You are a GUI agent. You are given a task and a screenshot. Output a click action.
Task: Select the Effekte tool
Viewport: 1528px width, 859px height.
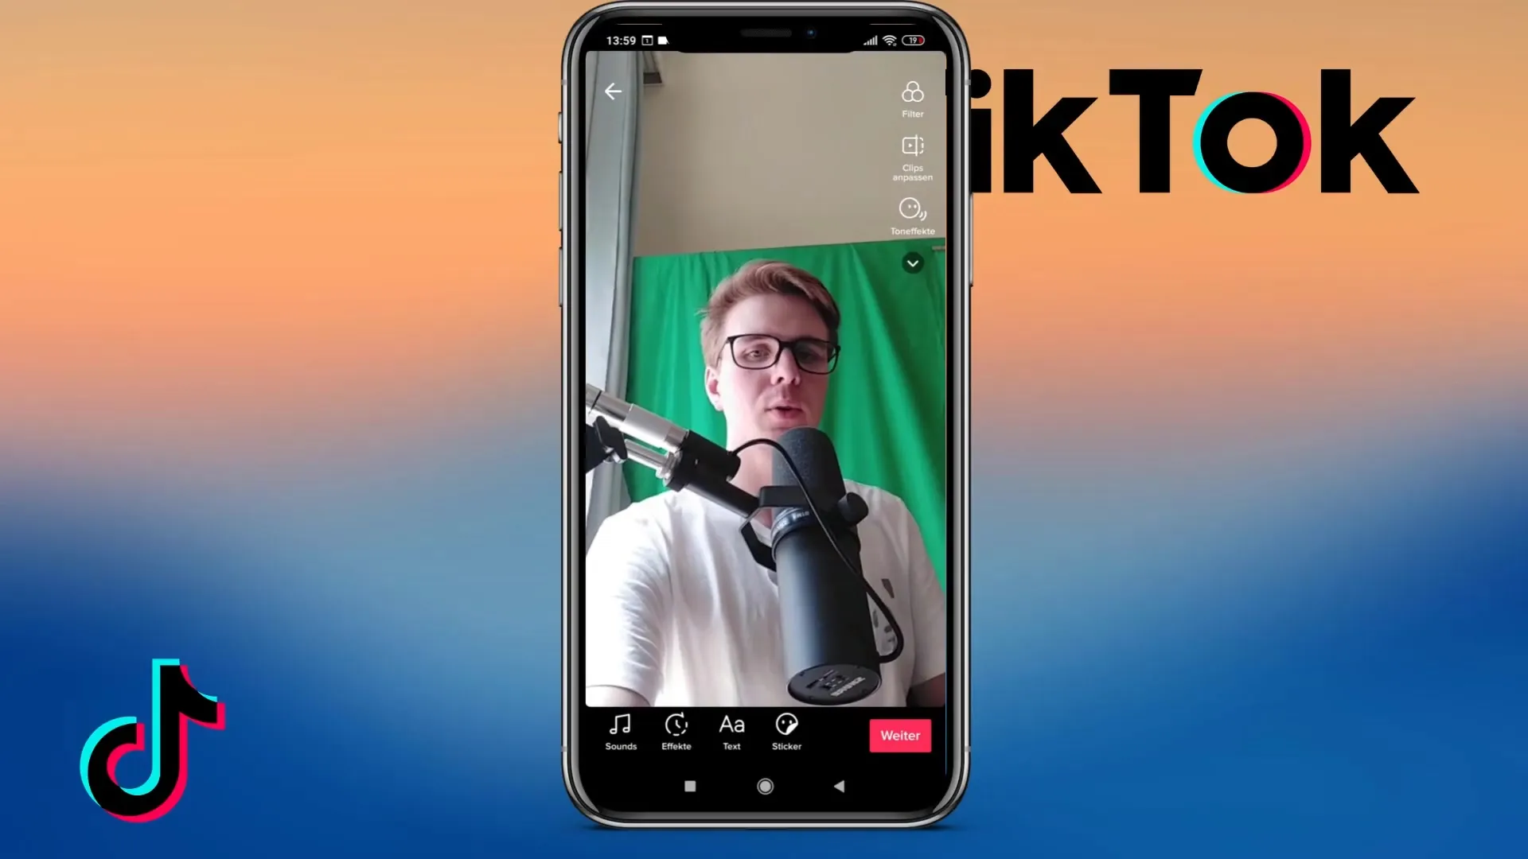[677, 731]
